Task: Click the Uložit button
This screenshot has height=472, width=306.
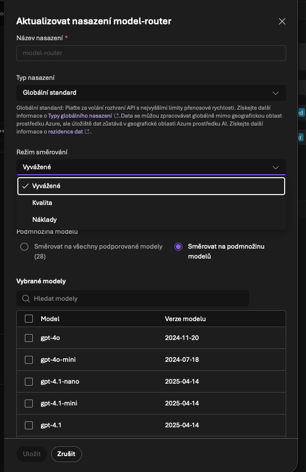Action: [32, 454]
